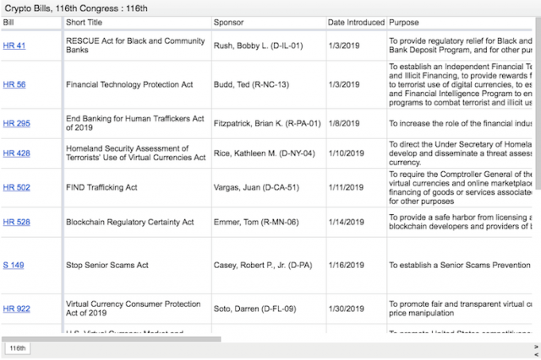The image size is (541, 360).
Task: Click the horizontal scrollbar thumb
Action: pyautogui.click(x=111, y=339)
